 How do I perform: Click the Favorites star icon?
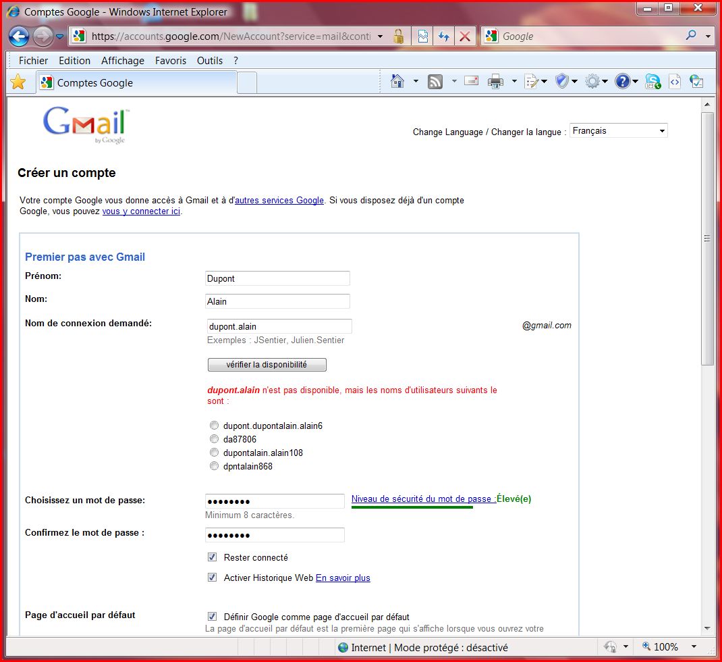point(18,82)
